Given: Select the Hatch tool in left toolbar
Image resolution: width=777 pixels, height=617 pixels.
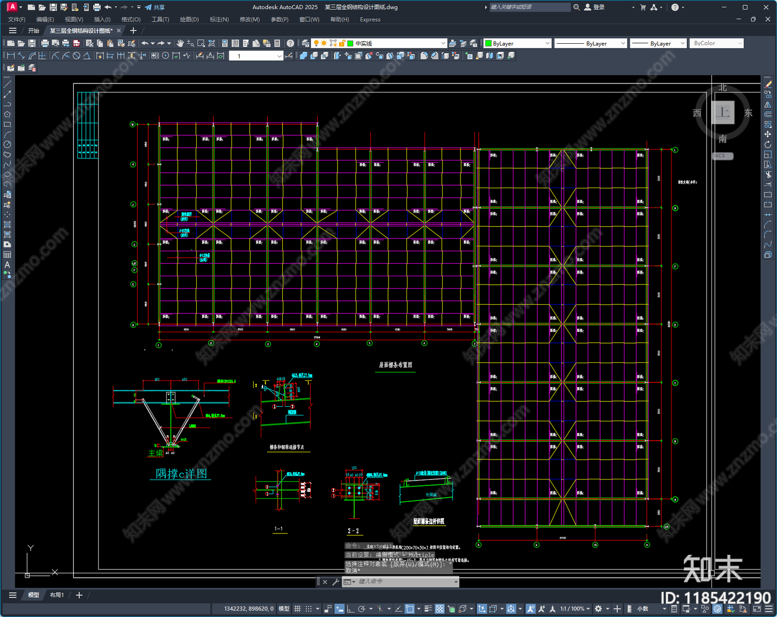Looking at the screenshot, I should coord(7,224).
